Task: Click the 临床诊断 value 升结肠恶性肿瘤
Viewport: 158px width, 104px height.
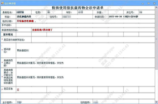Action: [x=25, y=21]
